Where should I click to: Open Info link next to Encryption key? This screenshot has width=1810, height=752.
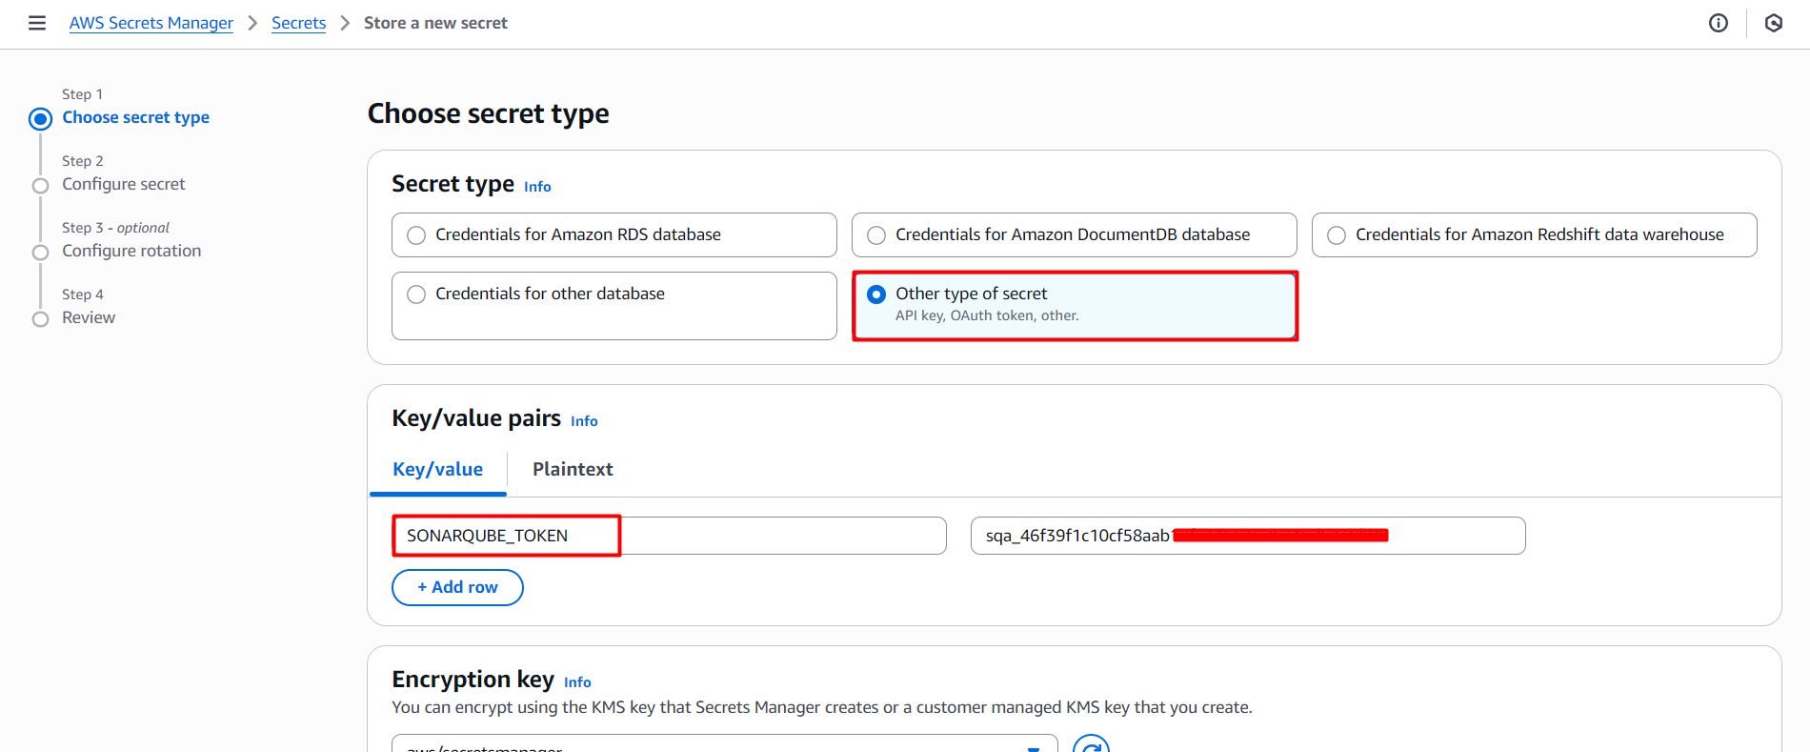[x=577, y=682]
